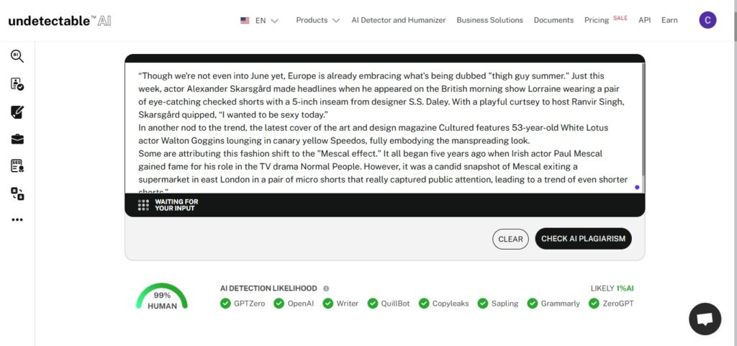Click the document check sidebar icon

pos(17,84)
